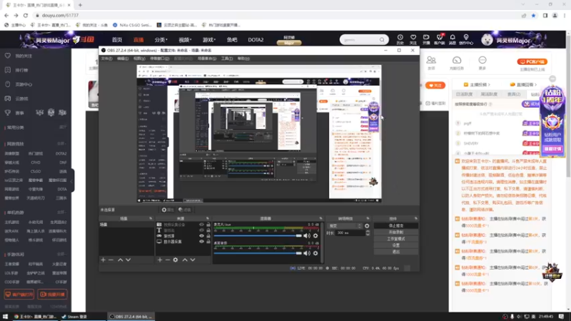Click 停止推流 button in OBS controls
This screenshot has width=571, height=321.
(x=396, y=225)
